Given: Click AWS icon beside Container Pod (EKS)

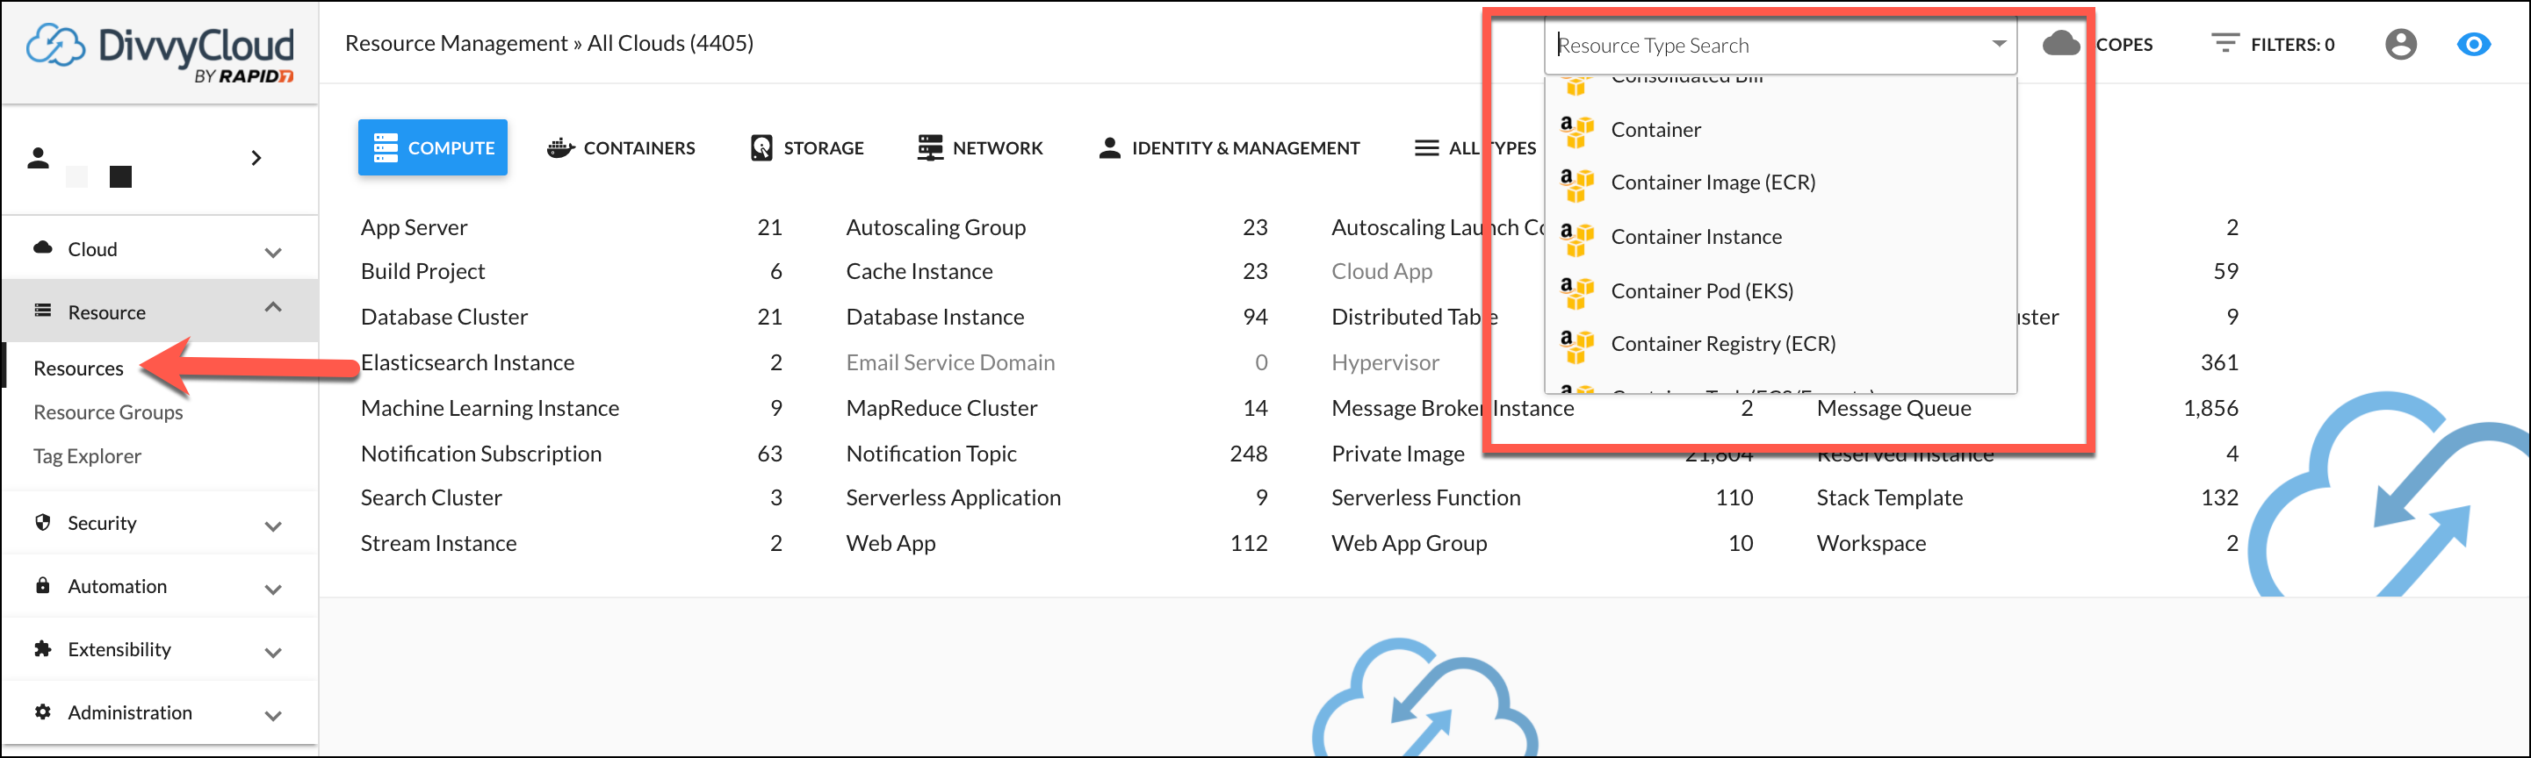Looking at the screenshot, I should (x=1576, y=291).
